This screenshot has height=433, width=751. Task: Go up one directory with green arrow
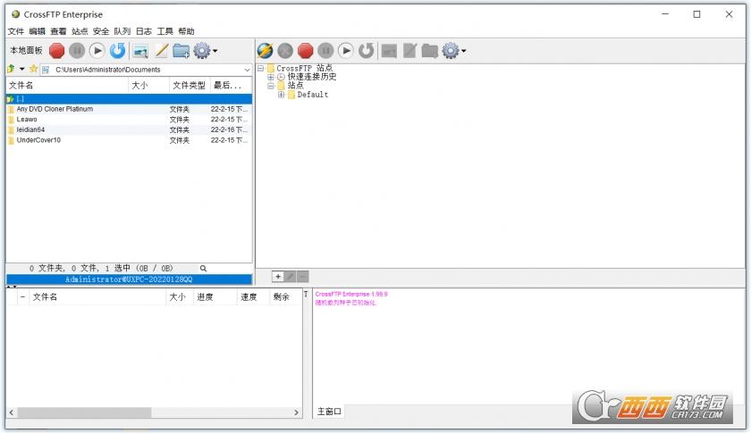point(11,69)
